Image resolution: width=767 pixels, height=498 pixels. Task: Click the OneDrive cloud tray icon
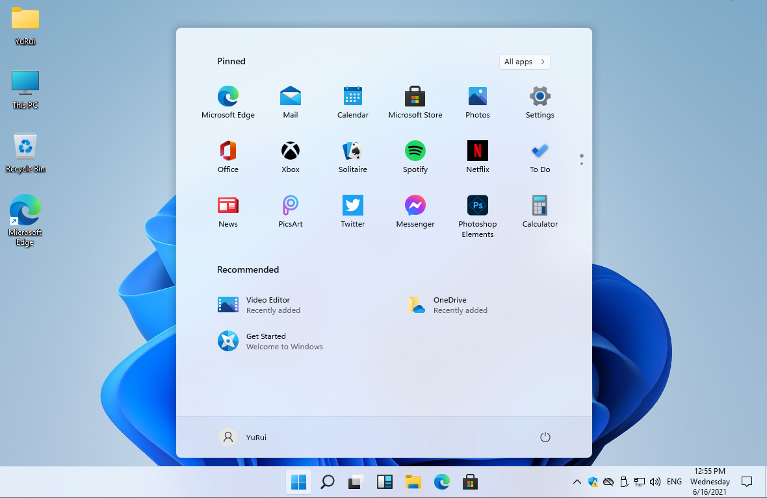[608, 482]
